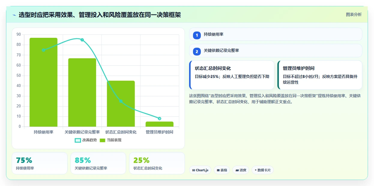Viewport: 374px width, 186px height.
Task: Select numbered item 2 关键依赖记录完整率
Action: (276, 50)
